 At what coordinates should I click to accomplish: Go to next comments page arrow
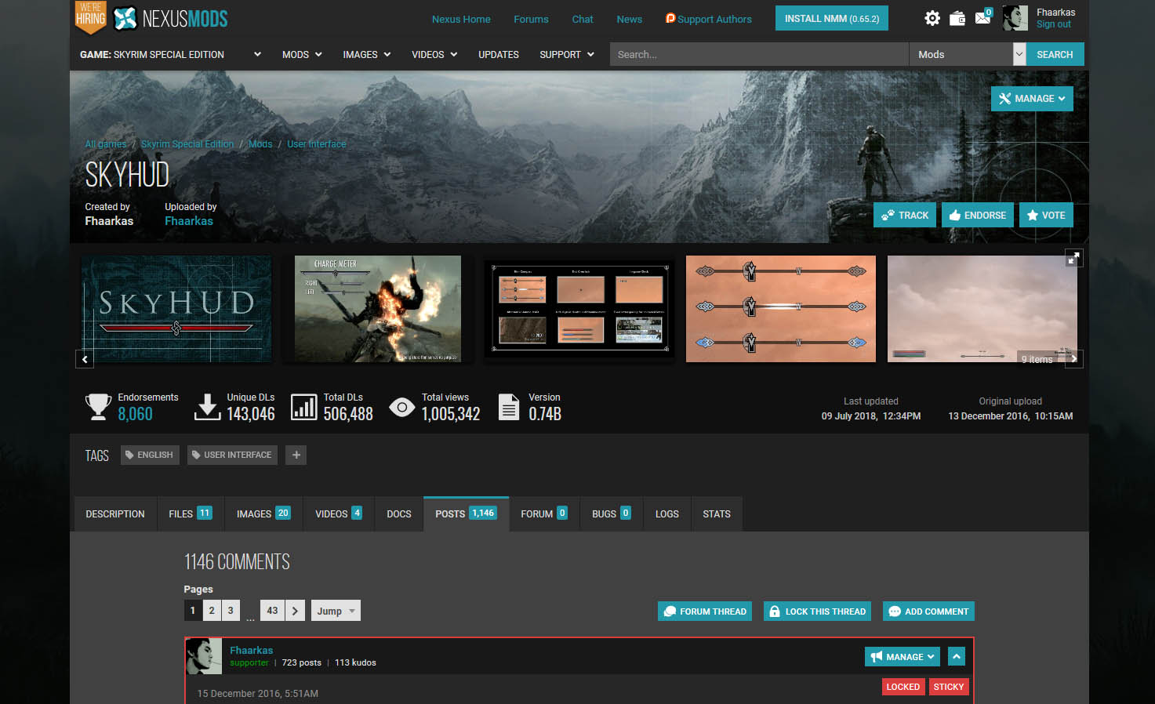295,611
